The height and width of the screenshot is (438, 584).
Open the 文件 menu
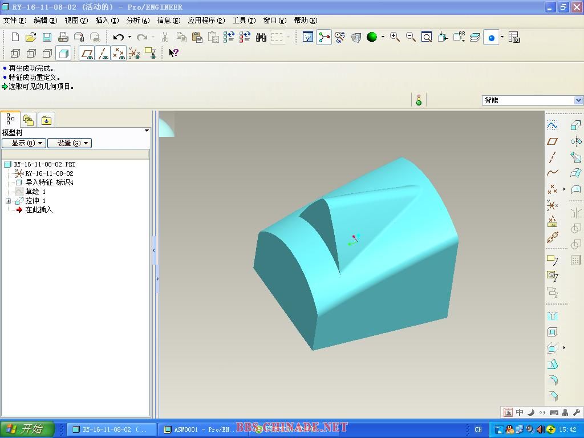pos(14,21)
